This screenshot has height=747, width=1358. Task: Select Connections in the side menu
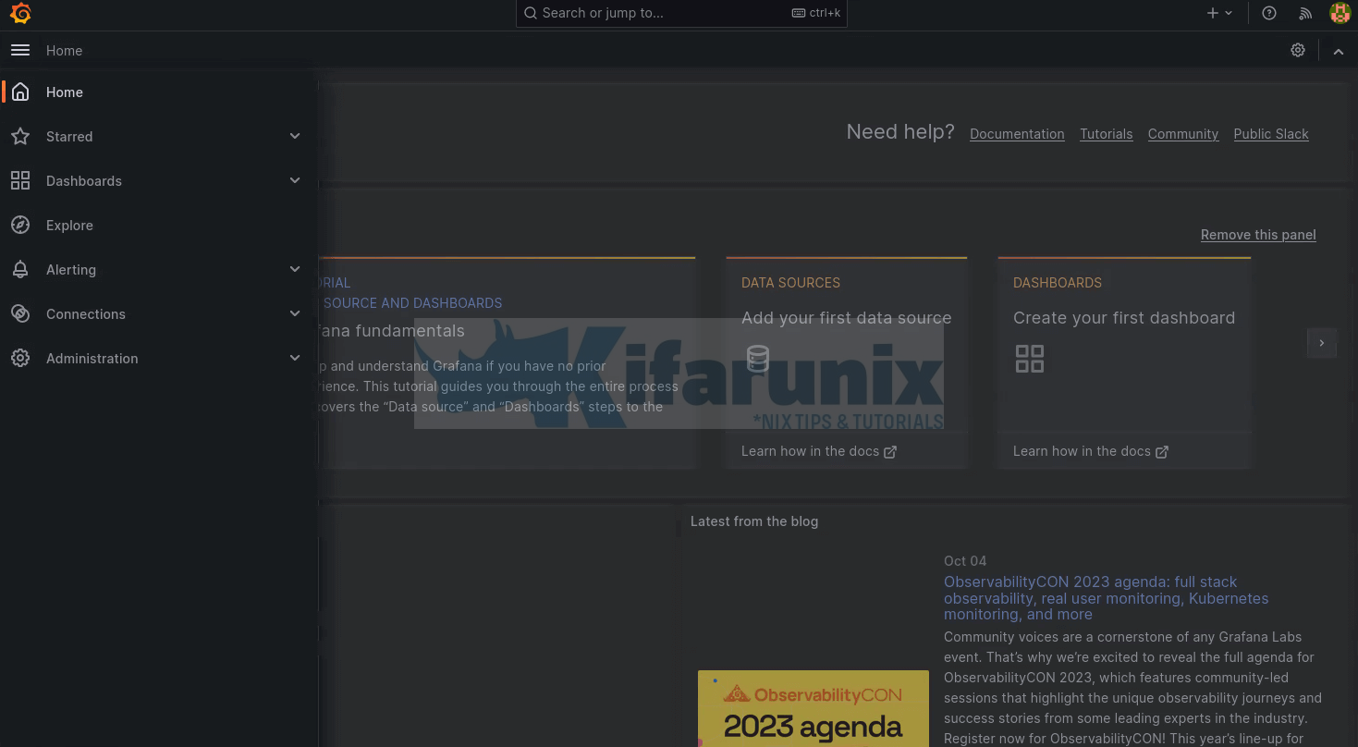pos(86,314)
